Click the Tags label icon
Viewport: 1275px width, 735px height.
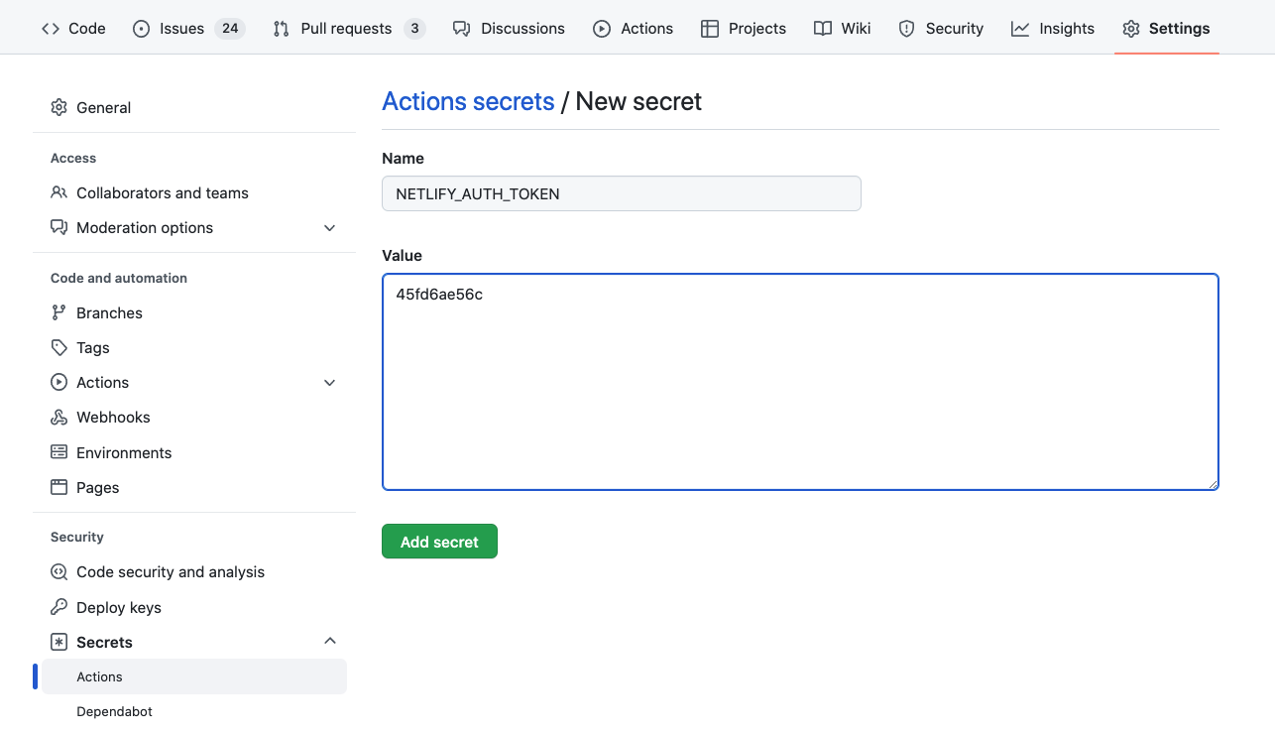tap(58, 347)
